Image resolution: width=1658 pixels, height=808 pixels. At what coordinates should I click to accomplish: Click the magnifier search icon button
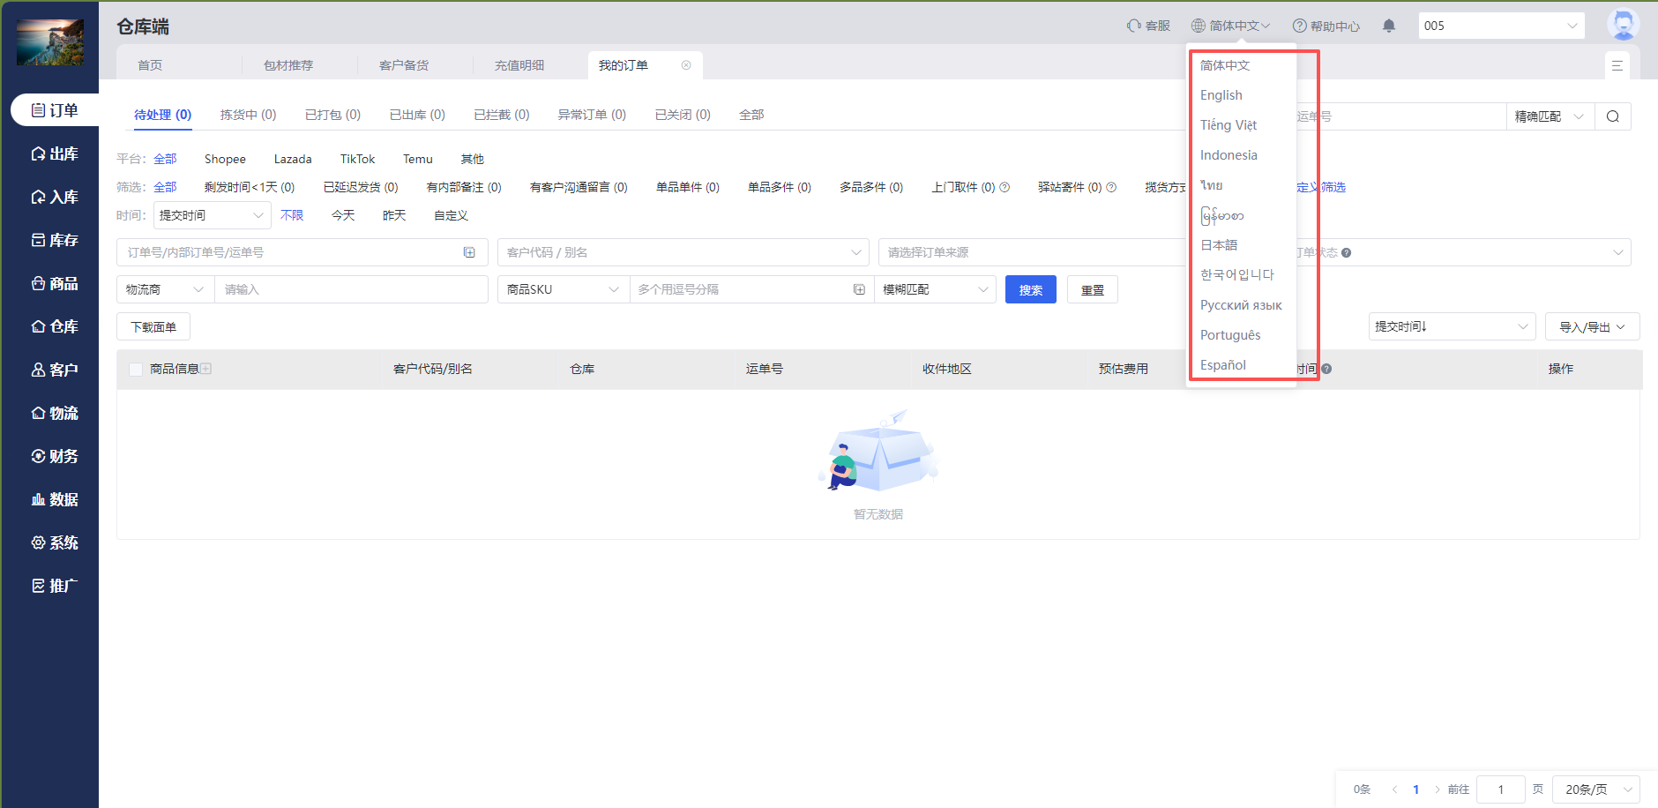click(1612, 116)
